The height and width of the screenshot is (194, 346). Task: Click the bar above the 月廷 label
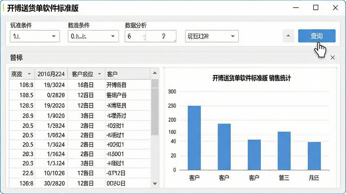coord(314,156)
